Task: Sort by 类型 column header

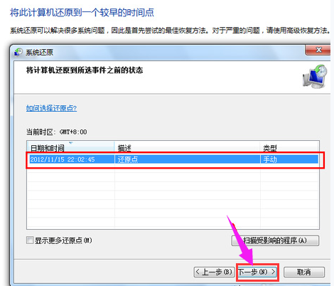Action: click(x=289, y=148)
